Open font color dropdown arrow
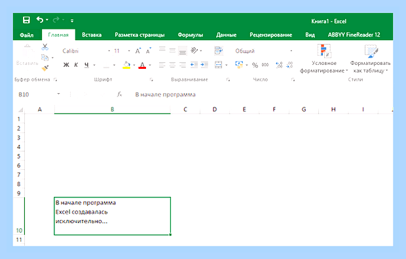Viewport: 406px width, 259px height. coord(150,65)
